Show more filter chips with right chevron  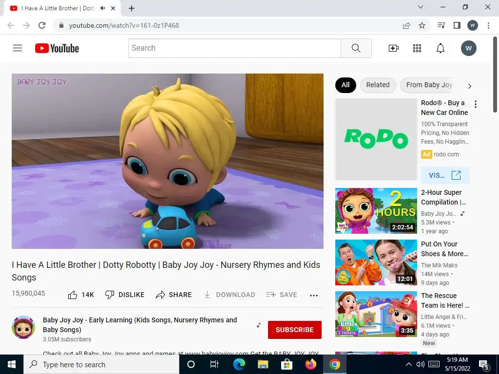point(469,86)
